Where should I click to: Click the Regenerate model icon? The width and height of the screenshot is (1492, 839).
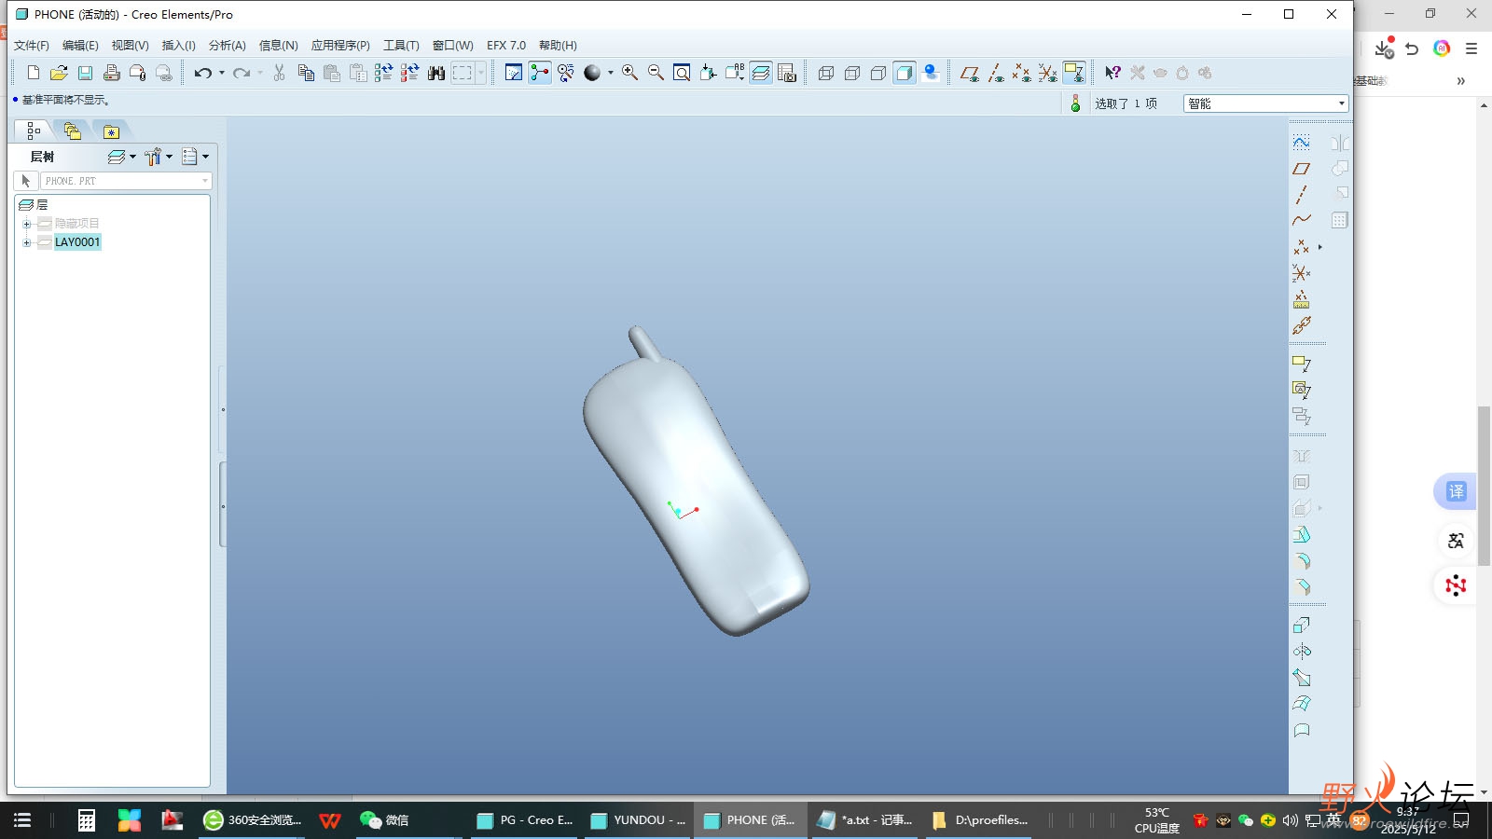tap(383, 73)
